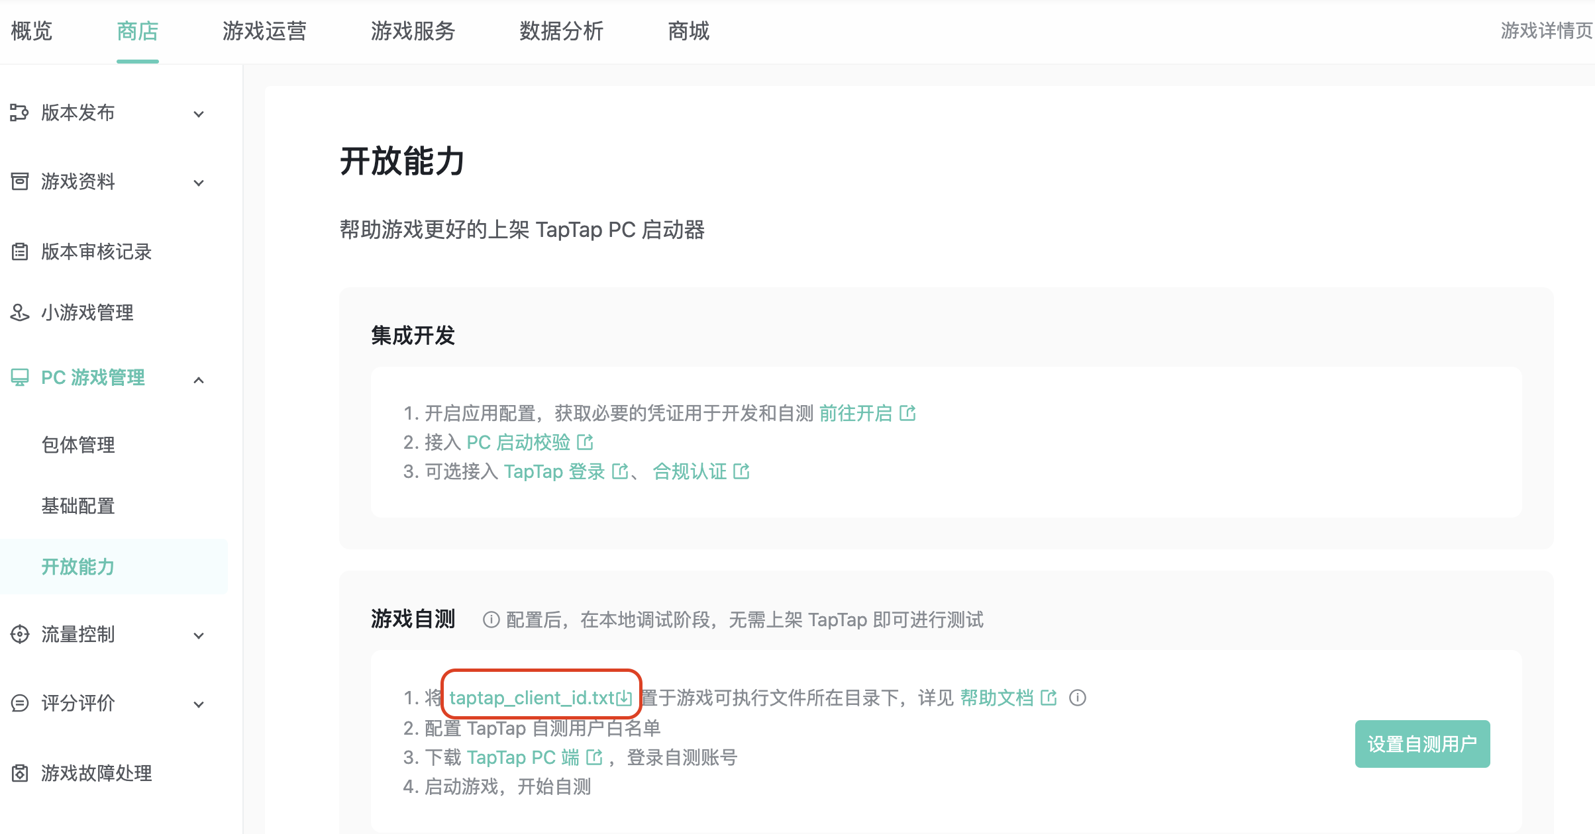This screenshot has width=1595, height=834.
Task: Download taptap_client_id.txt file link
Action: coord(532,698)
